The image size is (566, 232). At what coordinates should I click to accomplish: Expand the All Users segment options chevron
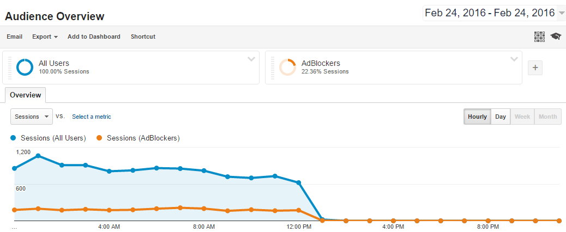(251, 59)
